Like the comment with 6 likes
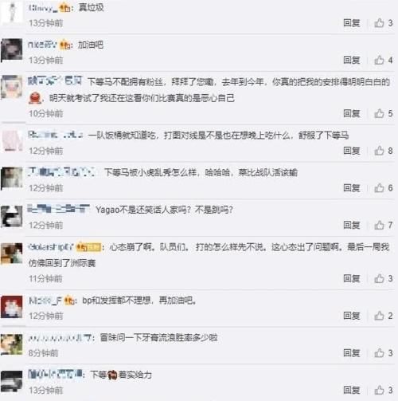Screen dimensions: 398x401 click(379, 188)
